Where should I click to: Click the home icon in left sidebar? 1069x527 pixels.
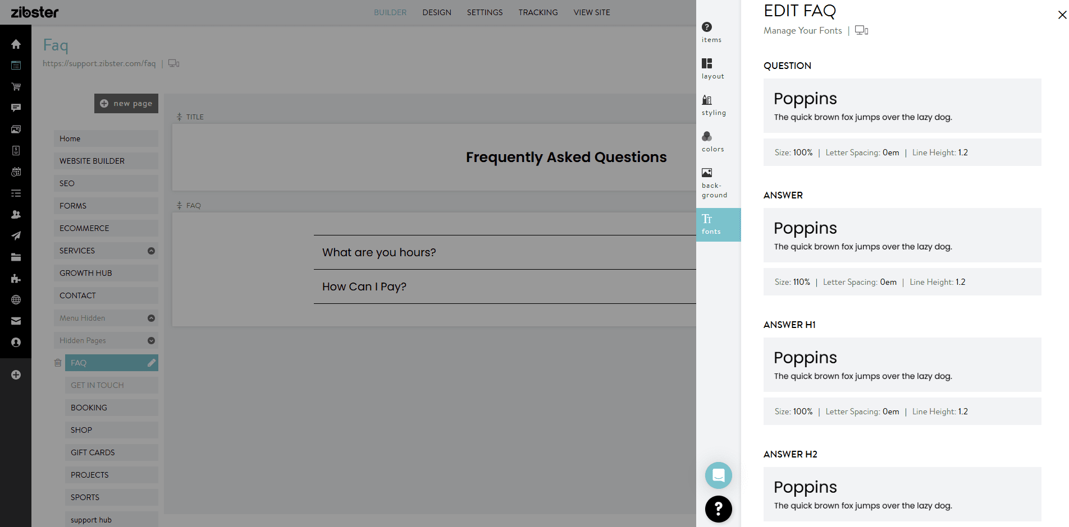pos(16,44)
